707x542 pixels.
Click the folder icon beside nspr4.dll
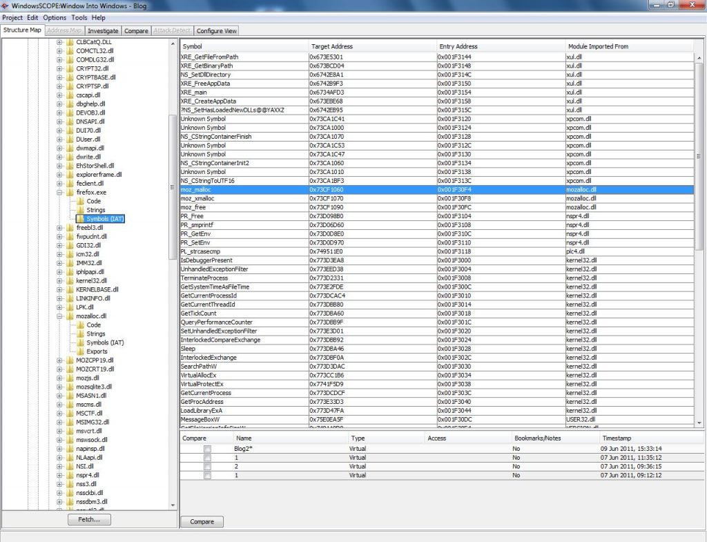(70, 475)
